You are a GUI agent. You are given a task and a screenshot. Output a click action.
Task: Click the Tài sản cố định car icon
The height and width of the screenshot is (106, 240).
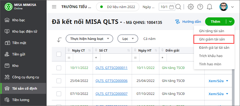tap(7, 88)
